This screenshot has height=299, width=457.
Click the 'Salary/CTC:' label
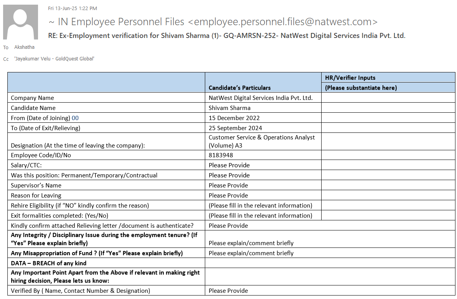pos(26,165)
